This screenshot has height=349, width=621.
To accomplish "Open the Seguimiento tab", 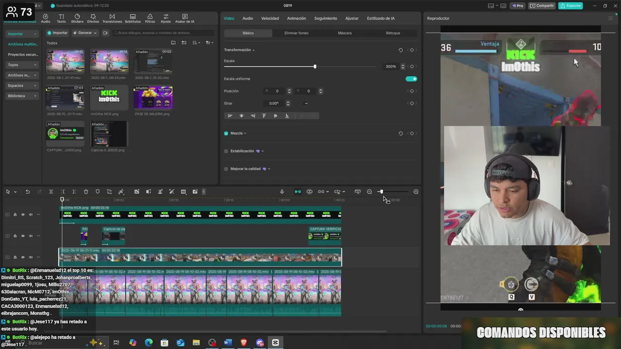I will [326, 18].
